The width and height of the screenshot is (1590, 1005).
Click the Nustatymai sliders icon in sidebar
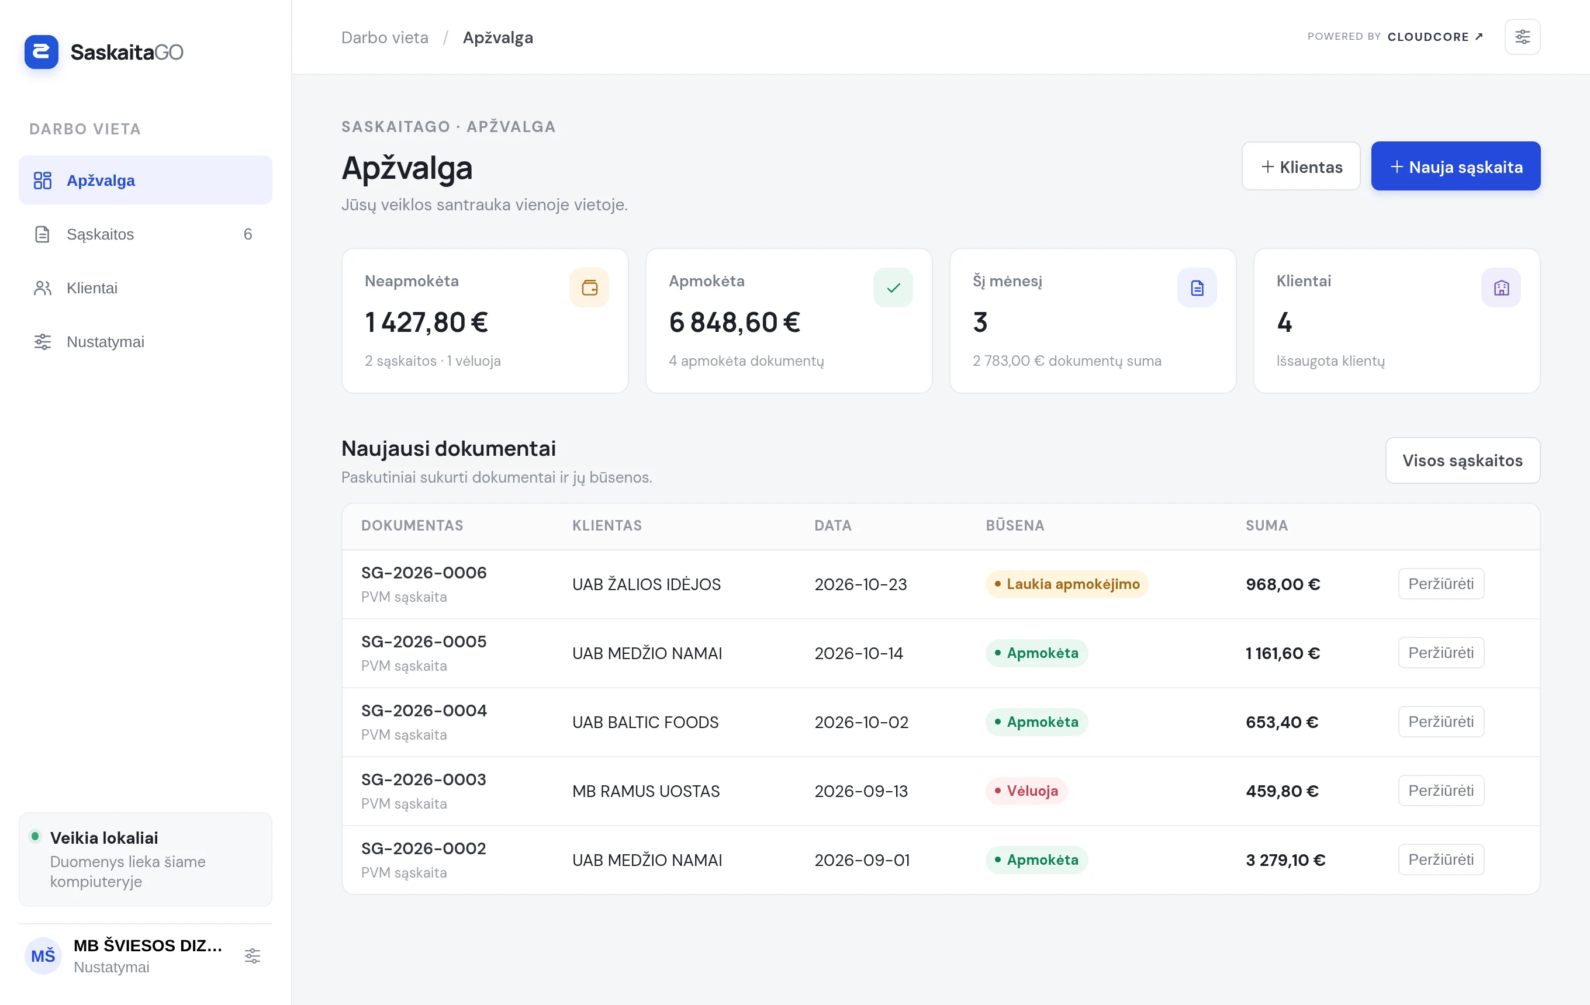tap(43, 342)
